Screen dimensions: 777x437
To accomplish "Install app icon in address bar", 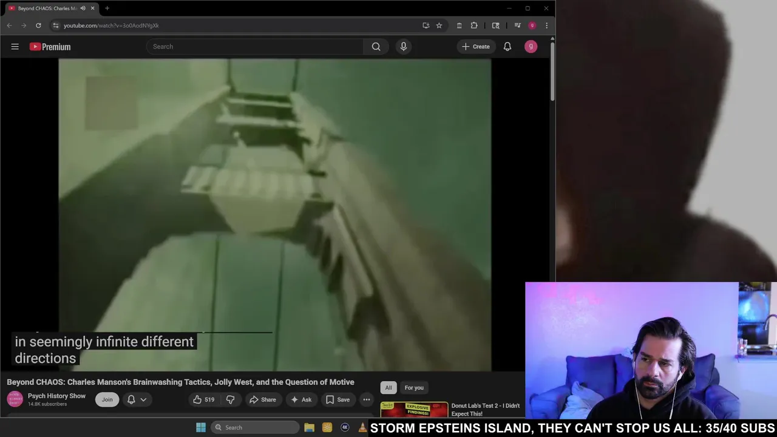I will point(426,25).
